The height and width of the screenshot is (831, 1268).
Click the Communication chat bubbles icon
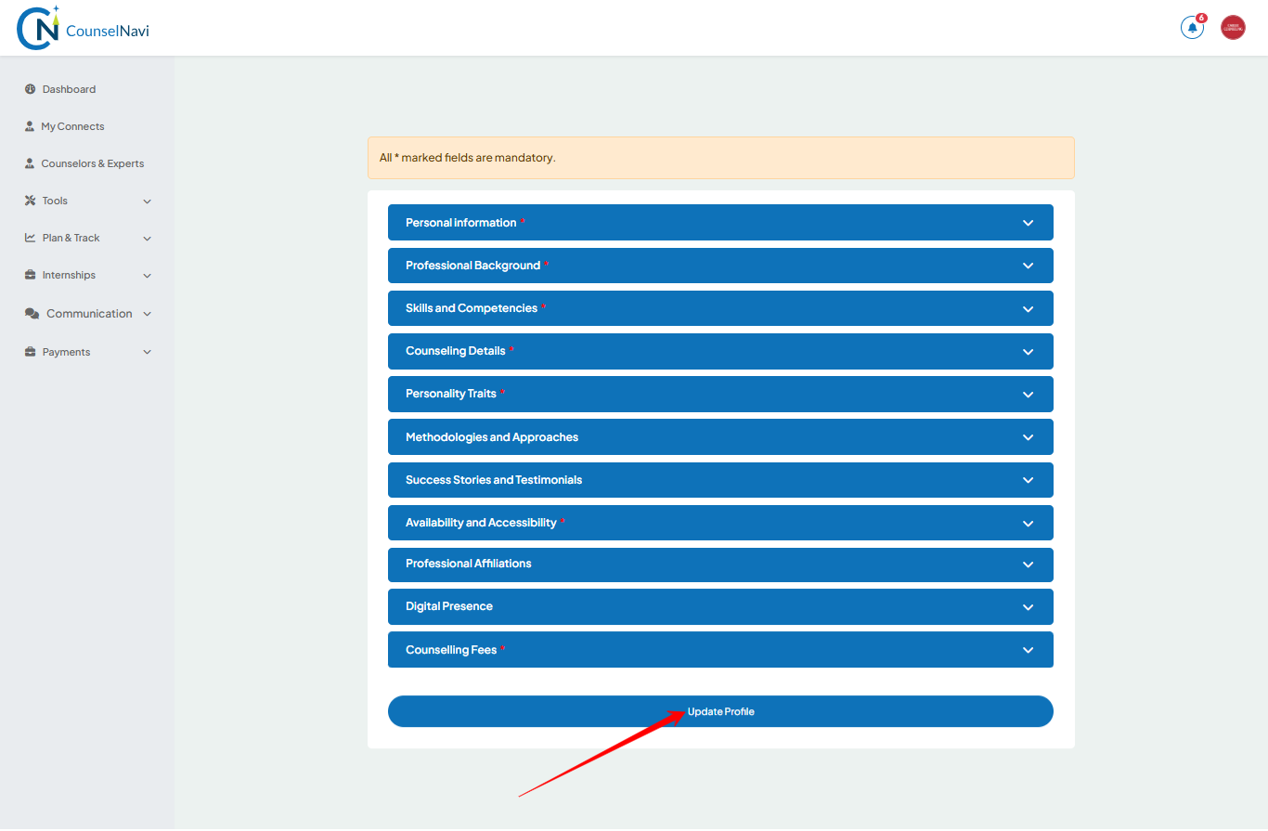pos(32,314)
